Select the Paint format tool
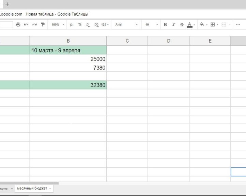The width and height of the screenshot is (246, 196). point(43,24)
